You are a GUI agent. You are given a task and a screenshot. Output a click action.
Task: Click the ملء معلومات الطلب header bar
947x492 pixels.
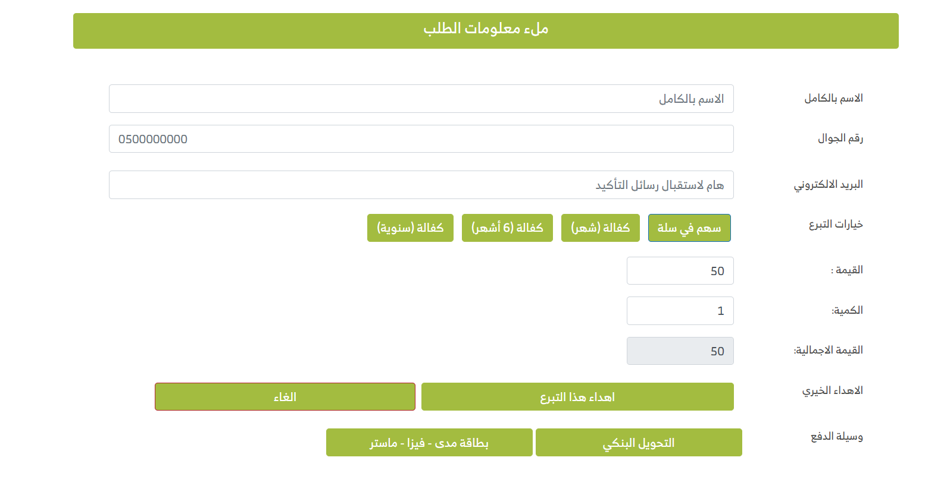486,31
